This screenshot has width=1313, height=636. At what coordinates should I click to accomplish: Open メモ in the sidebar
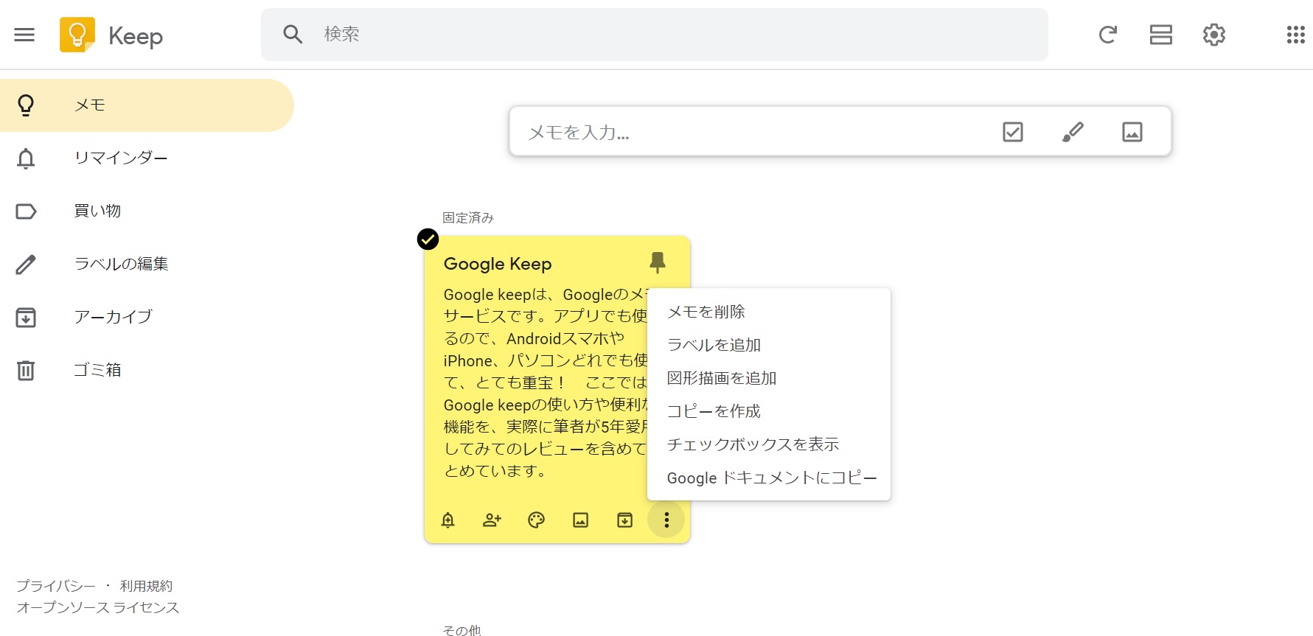pos(147,105)
